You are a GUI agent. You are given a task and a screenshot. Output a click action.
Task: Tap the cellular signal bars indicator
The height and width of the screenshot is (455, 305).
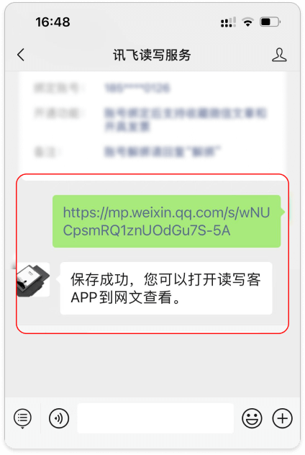pyautogui.click(x=228, y=22)
